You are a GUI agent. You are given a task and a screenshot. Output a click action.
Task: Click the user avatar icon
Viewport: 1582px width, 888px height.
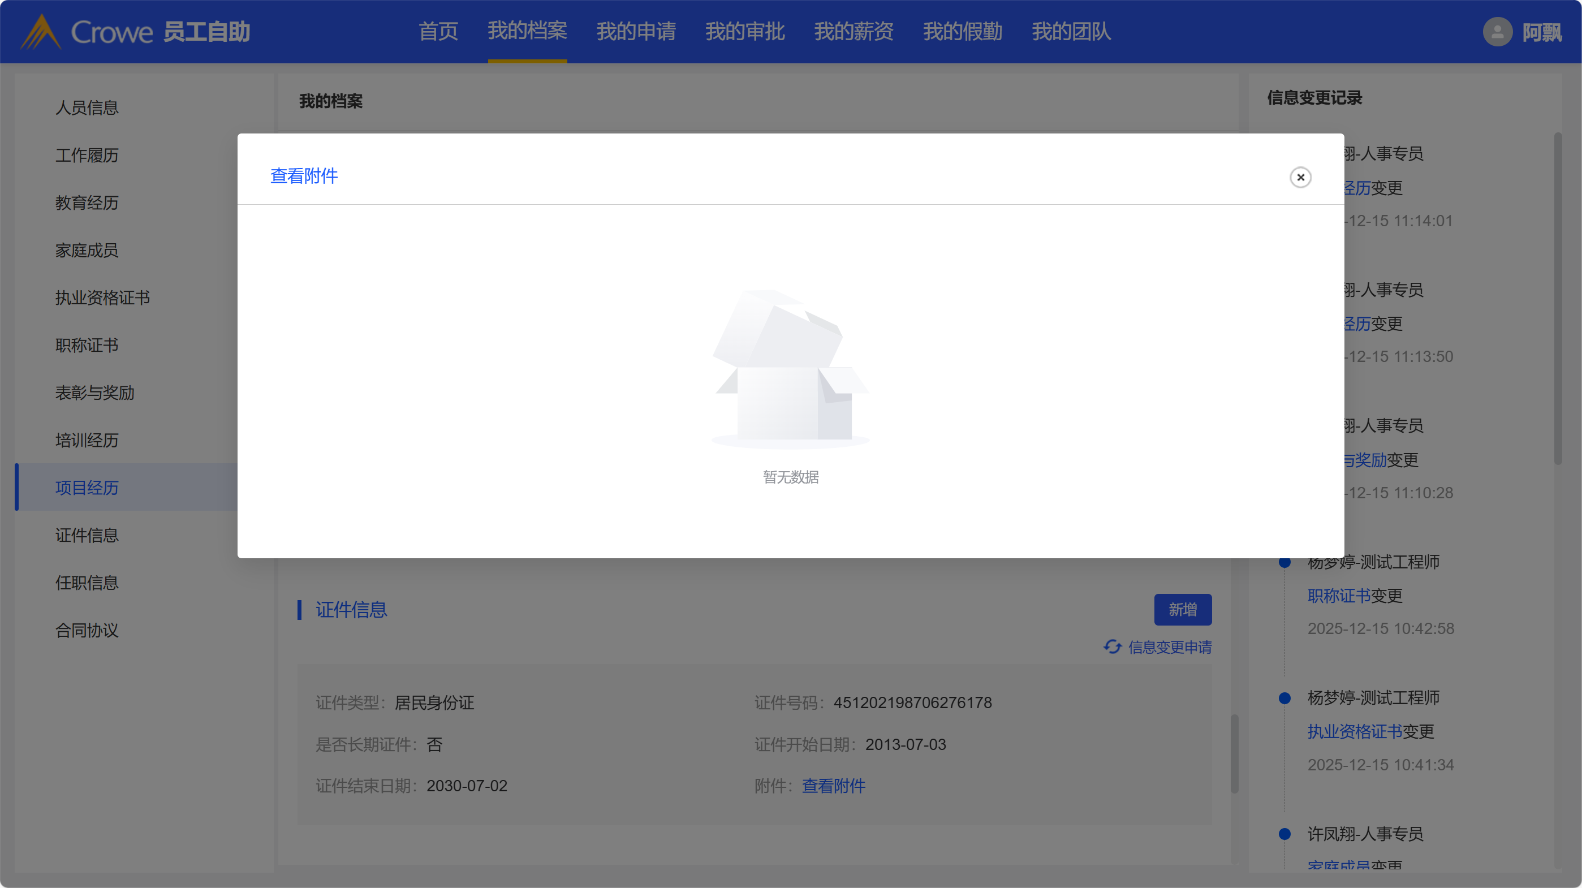click(1497, 32)
